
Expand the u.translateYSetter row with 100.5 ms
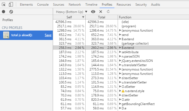pyautogui.click(x=120, y=82)
